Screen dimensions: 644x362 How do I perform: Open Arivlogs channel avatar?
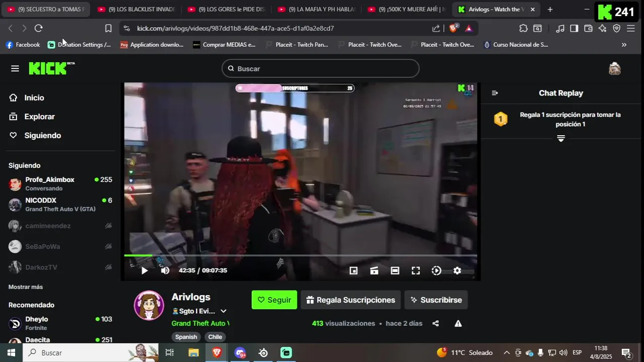click(149, 305)
